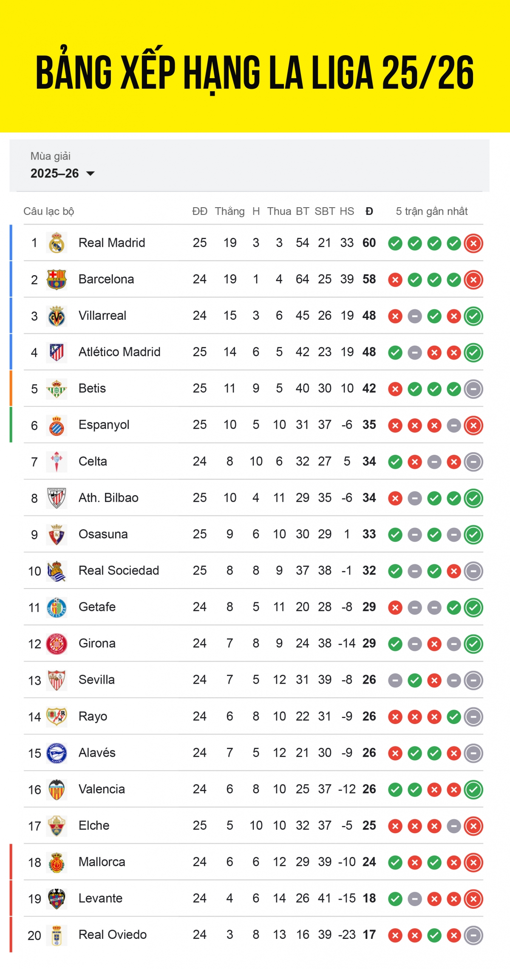Open the Espanyol team link

tap(104, 425)
